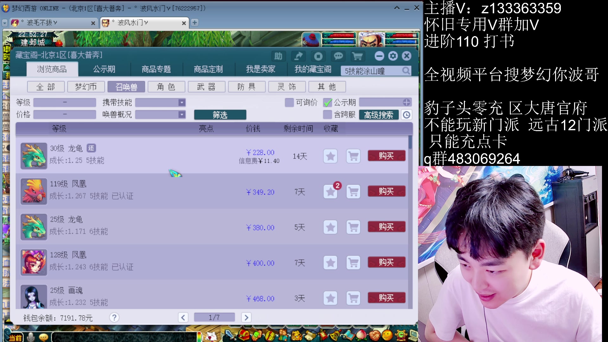Image resolution: width=608 pixels, height=342 pixels.
Task: Expand the 唤兽概况 dropdown
Action: [181, 115]
